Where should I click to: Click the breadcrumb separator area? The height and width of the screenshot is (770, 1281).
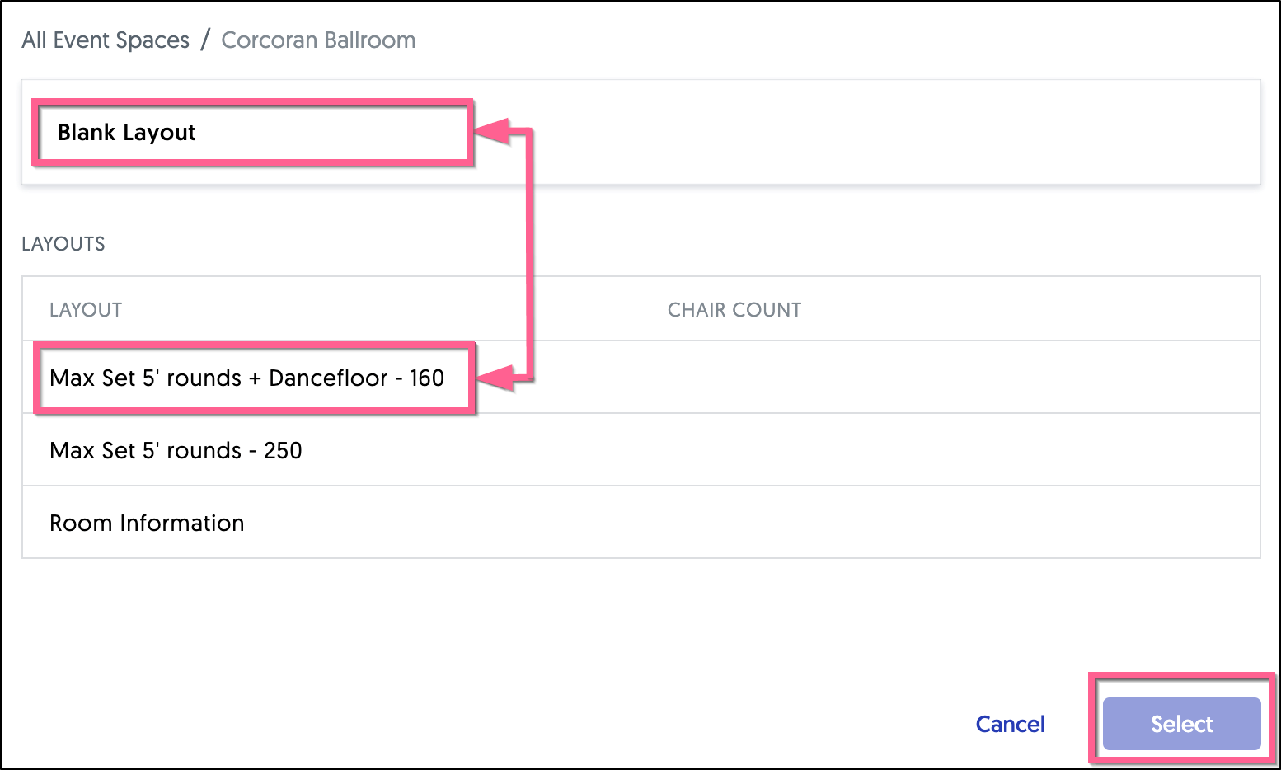(205, 40)
